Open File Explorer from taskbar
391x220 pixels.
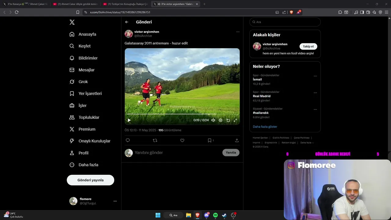pos(188,215)
